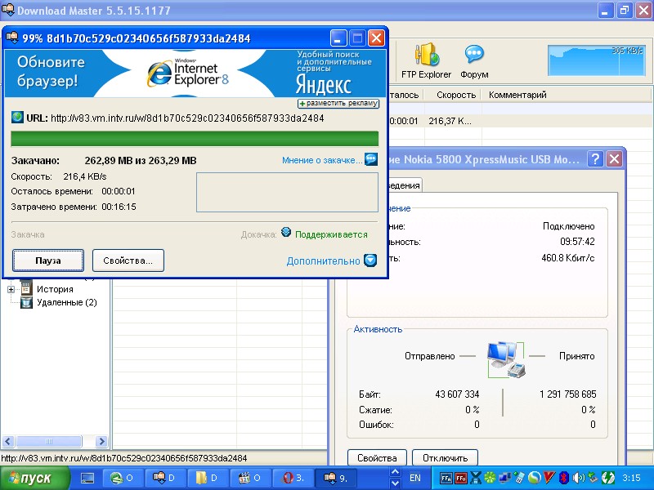The width and height of the screenshot is (654, 490).
Task: Click the empty opinion text box
Action: 287,193
